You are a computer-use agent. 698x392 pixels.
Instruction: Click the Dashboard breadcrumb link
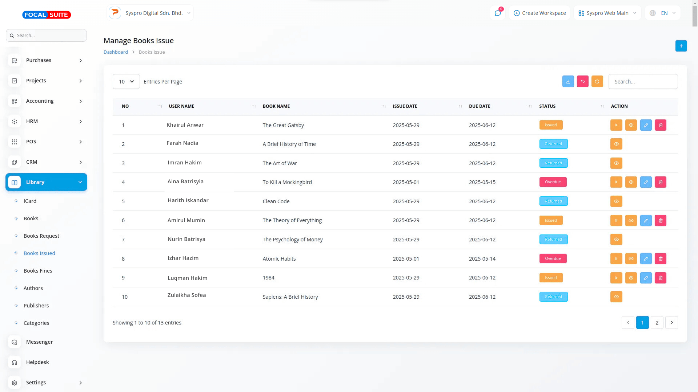116,52
